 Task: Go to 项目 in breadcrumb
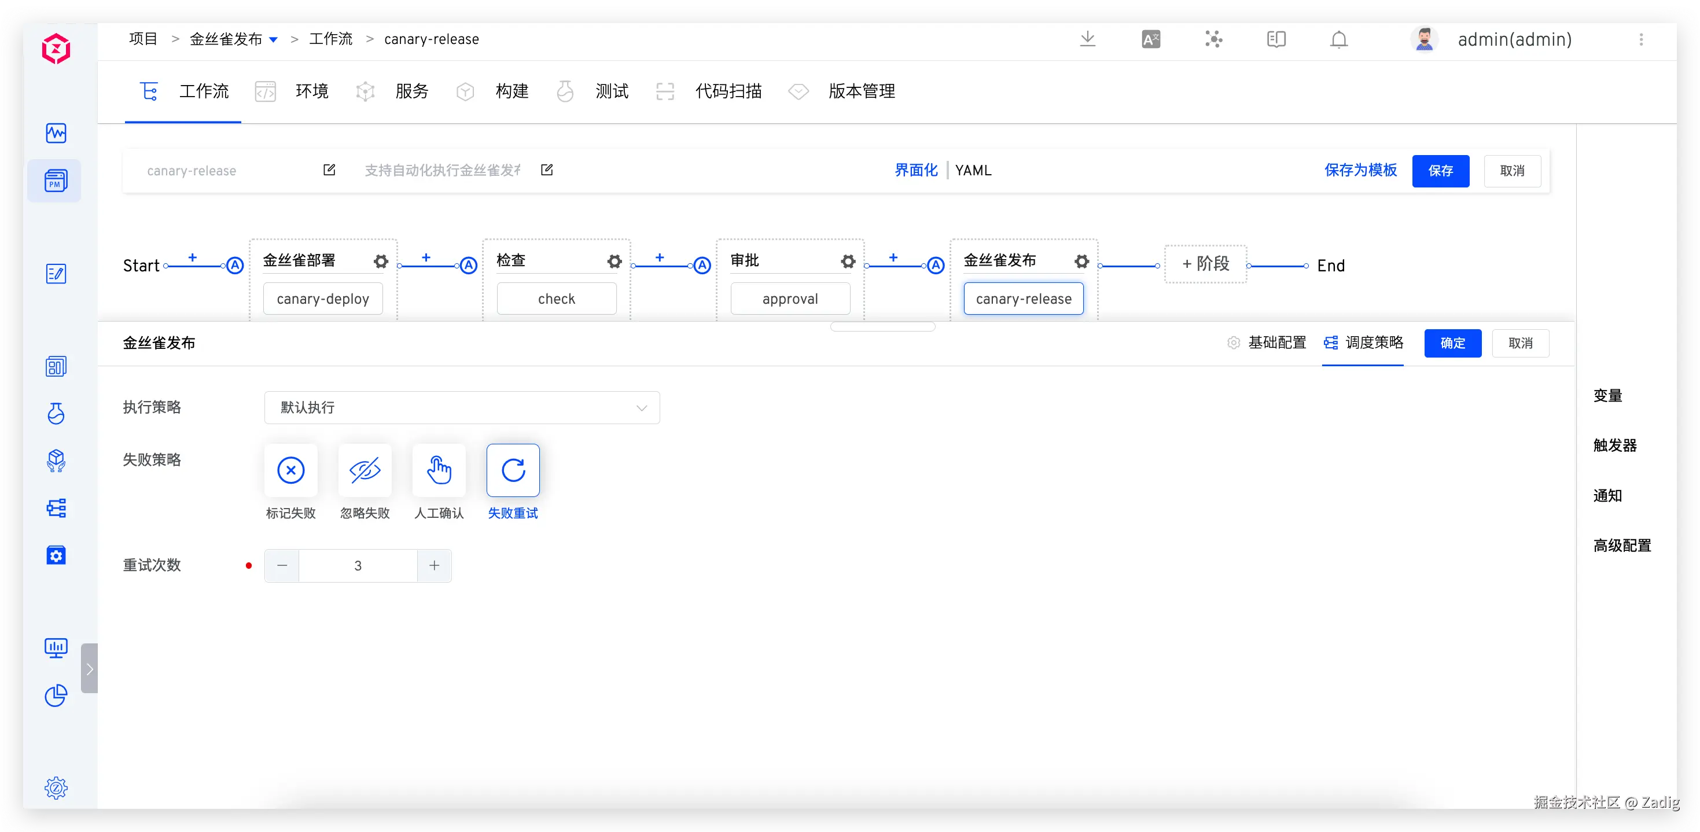143,39
